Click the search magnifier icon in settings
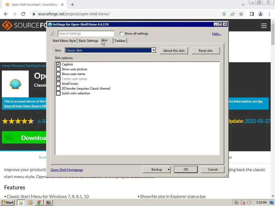Image resolution: width=275 pixels, height=206 pixels. click(53, 34)
